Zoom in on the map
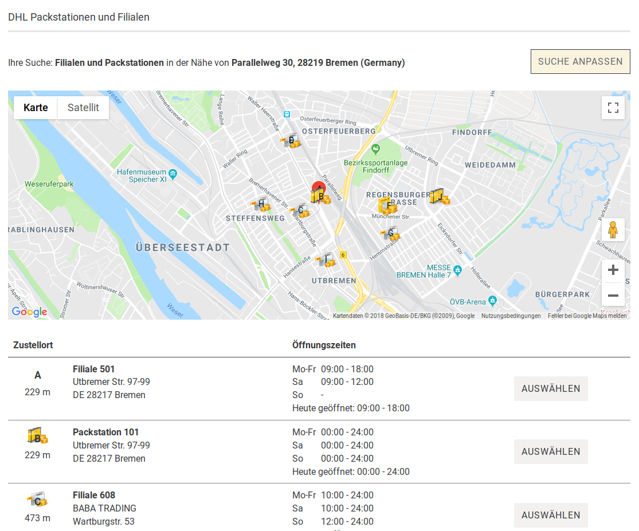The image size is (639, 531). pos(613,270)
